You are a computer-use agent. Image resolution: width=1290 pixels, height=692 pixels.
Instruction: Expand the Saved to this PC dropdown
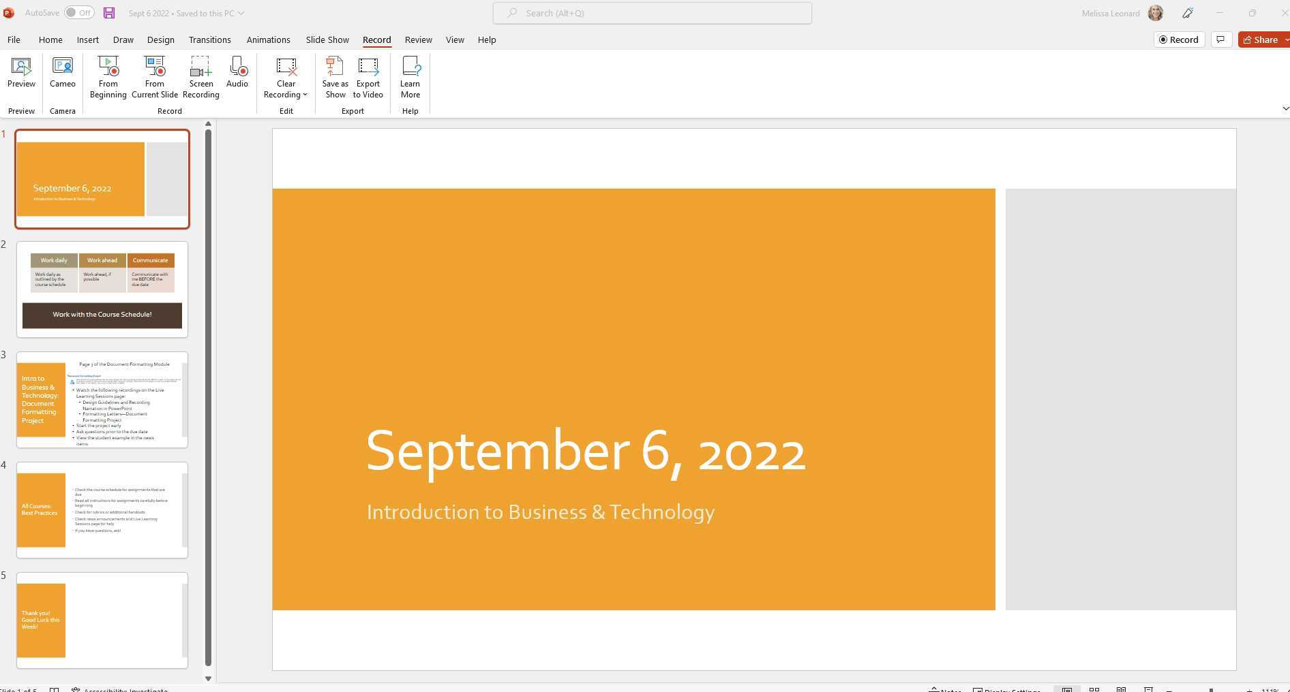pos(242,13)
